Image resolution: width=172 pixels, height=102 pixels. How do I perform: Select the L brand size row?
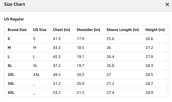click(x=86, y=57)
